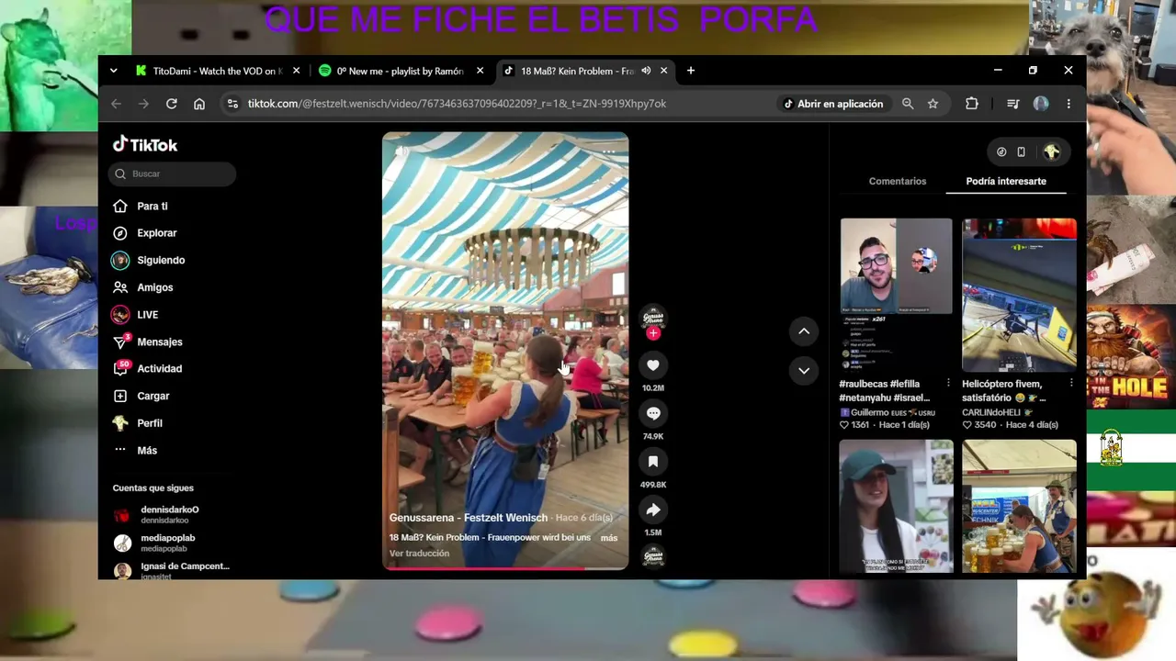Click the Buscar search field
1176x661 pixels.
coord(172,174)
